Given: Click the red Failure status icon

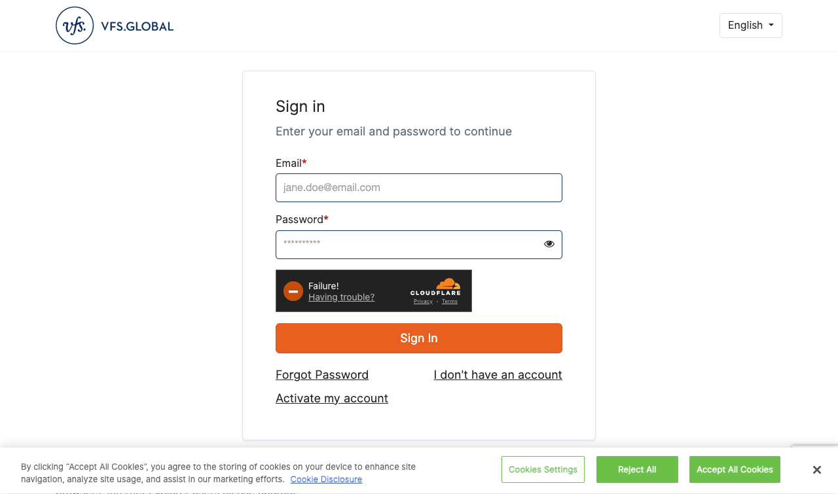Looking at the screenshot, I should coord(293,291).
